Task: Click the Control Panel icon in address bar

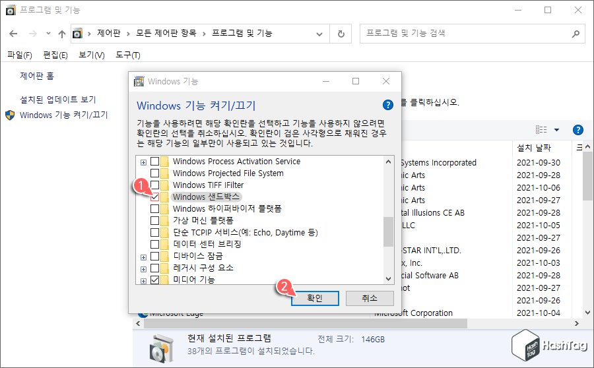Action: 77,34
